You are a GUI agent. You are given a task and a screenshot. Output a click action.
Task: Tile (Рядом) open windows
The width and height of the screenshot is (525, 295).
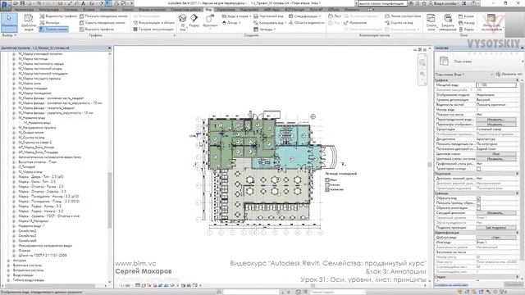pyautogui.click(x=466, y=29)
